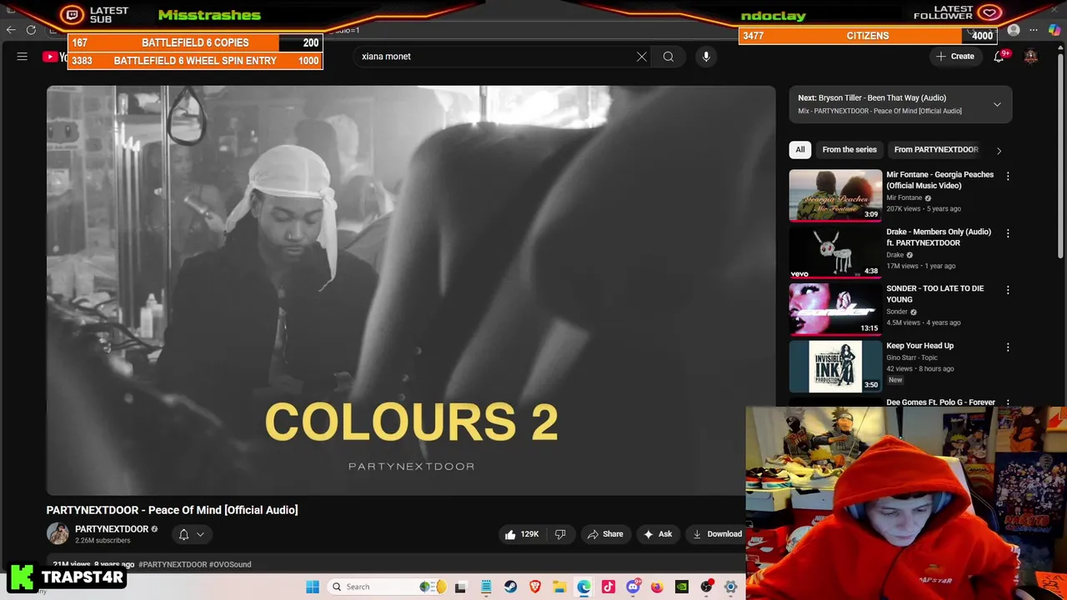Select the 'From the series' chip
This screenshot has height=600, width=1067.
(849, 149)
